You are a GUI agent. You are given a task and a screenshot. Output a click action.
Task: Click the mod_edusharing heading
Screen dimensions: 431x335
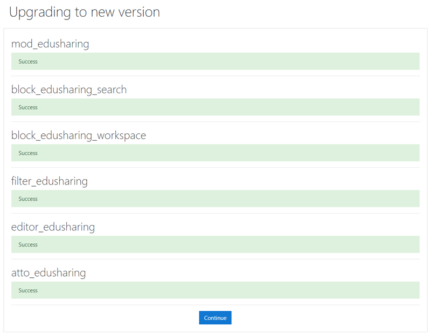(50, 44)
